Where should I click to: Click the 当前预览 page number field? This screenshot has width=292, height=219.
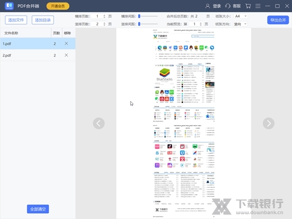[x=194, y=24]
